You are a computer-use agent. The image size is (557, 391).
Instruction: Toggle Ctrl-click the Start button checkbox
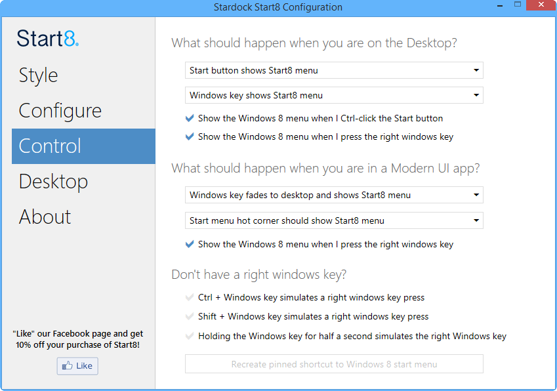[x=190, y=118]
